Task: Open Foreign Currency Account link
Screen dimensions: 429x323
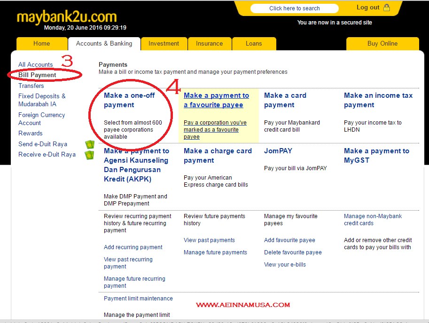Action: tap(42, 119)
